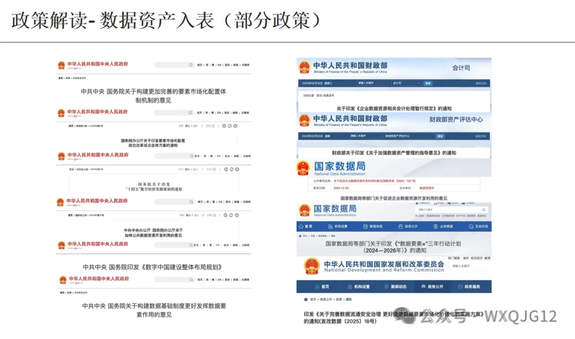Image resolution: width=575 pixels, height=339 pixels.
Task: Click gov.cn emblem above 要素市场化配置体制机制 title
Action: pyautogui.click(x=61, y=66)
